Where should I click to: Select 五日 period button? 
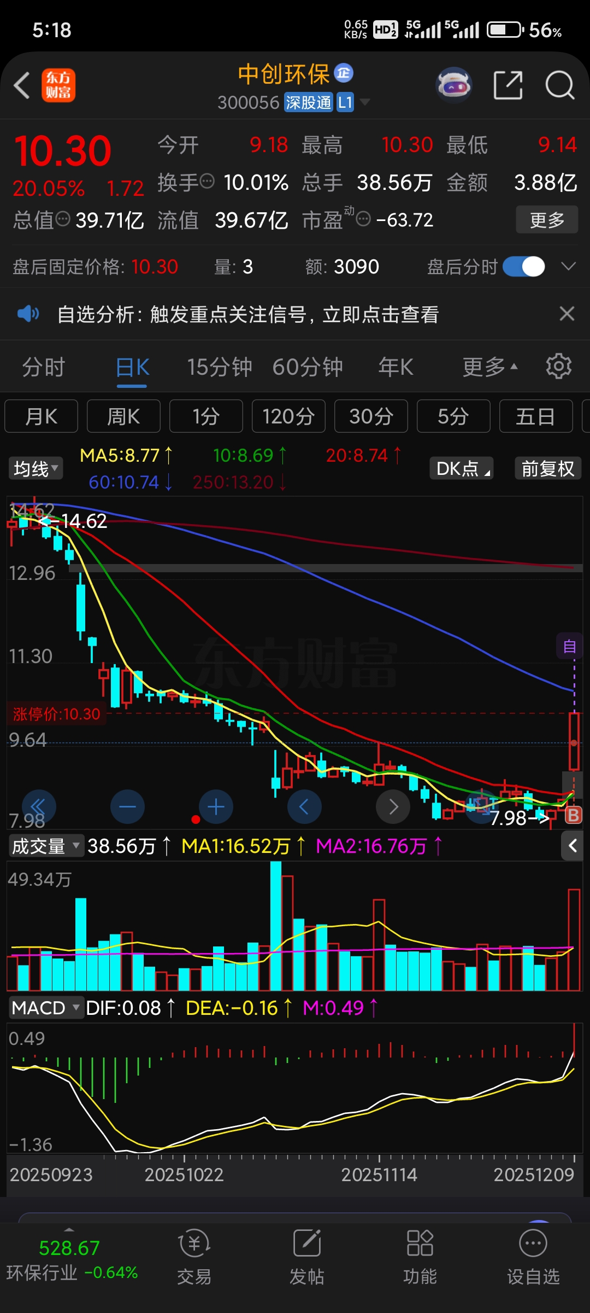536,416
